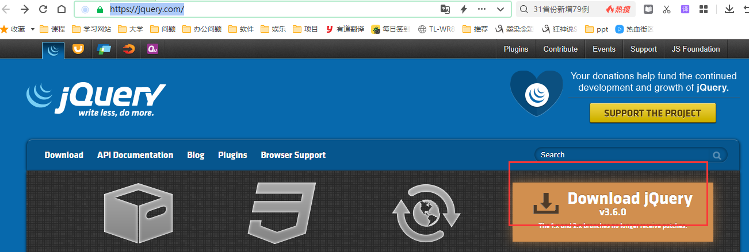Viewport: 749px width, 252px height.
Task: Open the browser home page icon
Action: 61,9
